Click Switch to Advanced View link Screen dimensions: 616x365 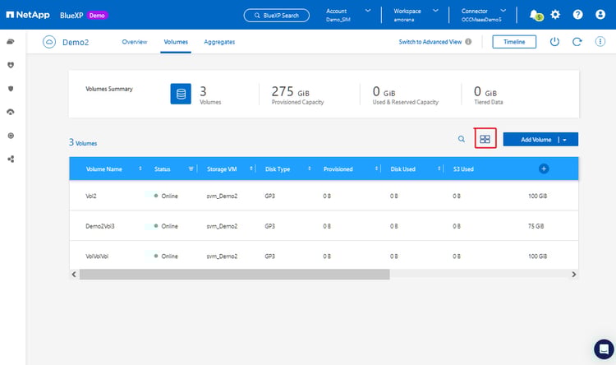point(430,42)
